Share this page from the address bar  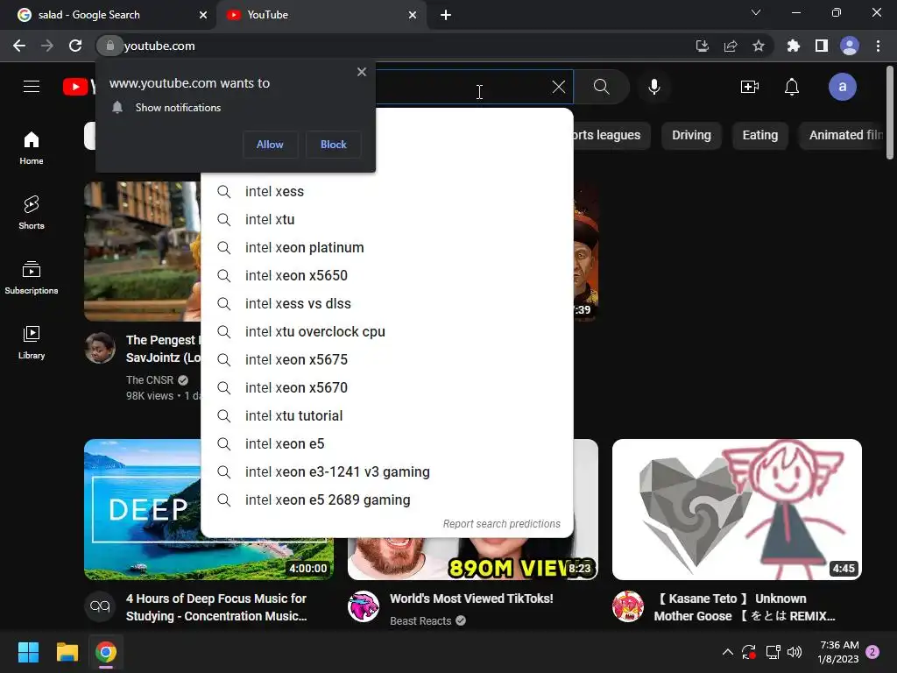click(x=731, y=46)
